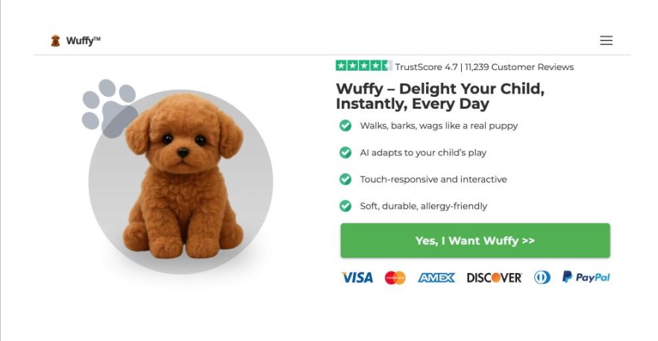Click the gray paw print icon
This screenshot has width=658, height=341.
[x=109, y=108]
